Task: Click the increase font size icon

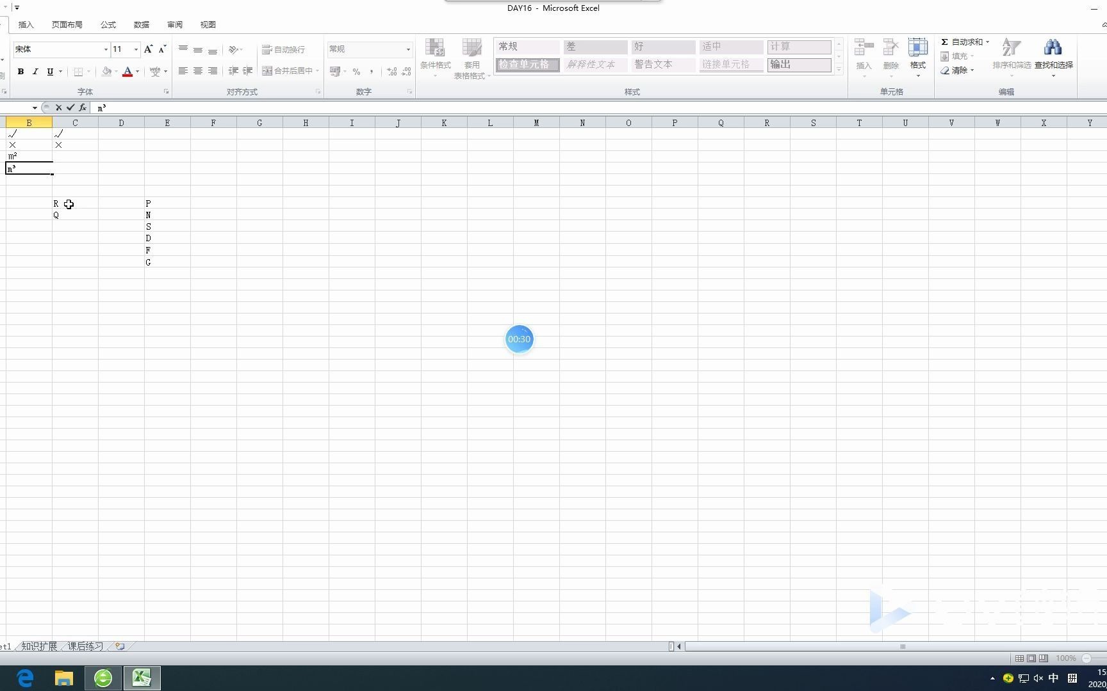Action: click(x=149, y=49)
